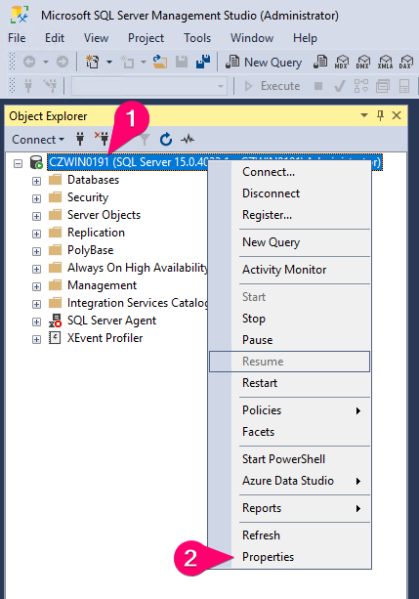This screenshot has width=419, height=599.
Task: Expand the Databases folder
Action: (x=36, y=181)
